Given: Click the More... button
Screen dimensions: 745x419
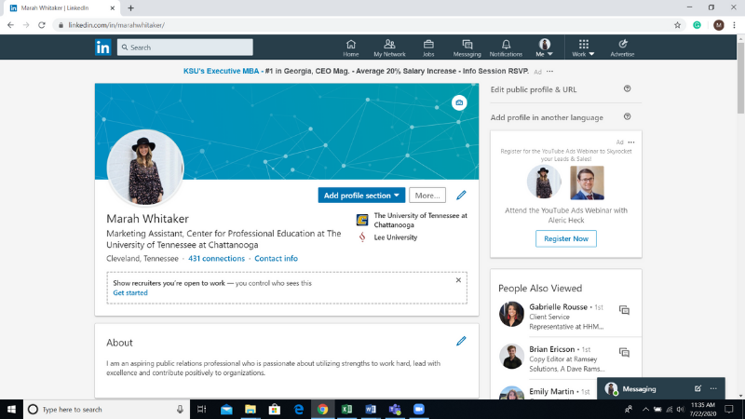Looking at the screenshot, I should click(427, 196).
